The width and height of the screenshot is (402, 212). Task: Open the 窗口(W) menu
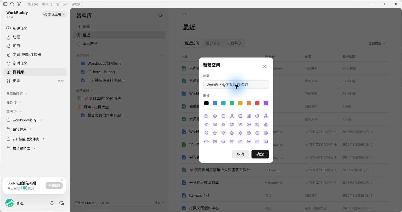click(x=62, y=4)
